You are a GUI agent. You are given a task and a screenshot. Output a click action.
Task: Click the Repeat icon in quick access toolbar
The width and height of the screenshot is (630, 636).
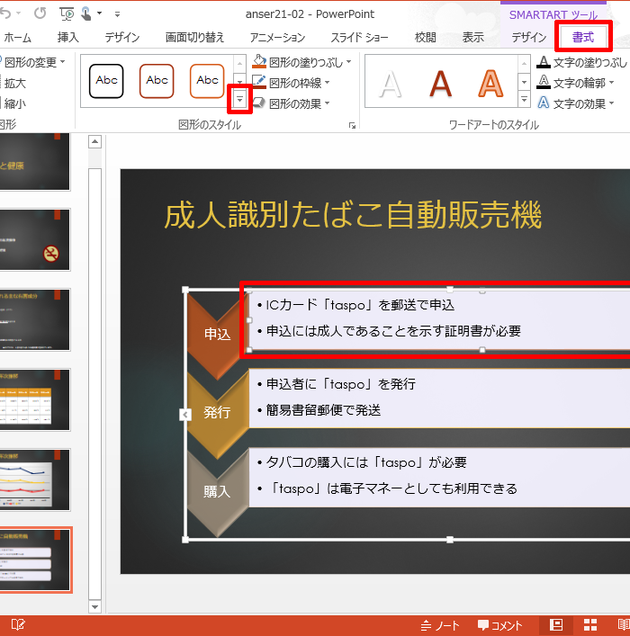(x=40, y=13)
